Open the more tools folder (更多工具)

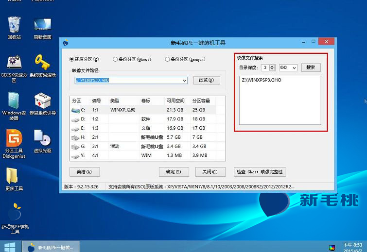[x=14, y=179]
